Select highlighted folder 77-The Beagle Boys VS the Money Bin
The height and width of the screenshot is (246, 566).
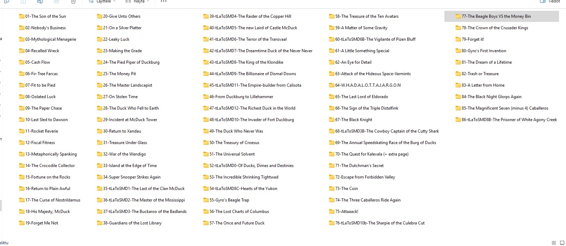point(502,16)
